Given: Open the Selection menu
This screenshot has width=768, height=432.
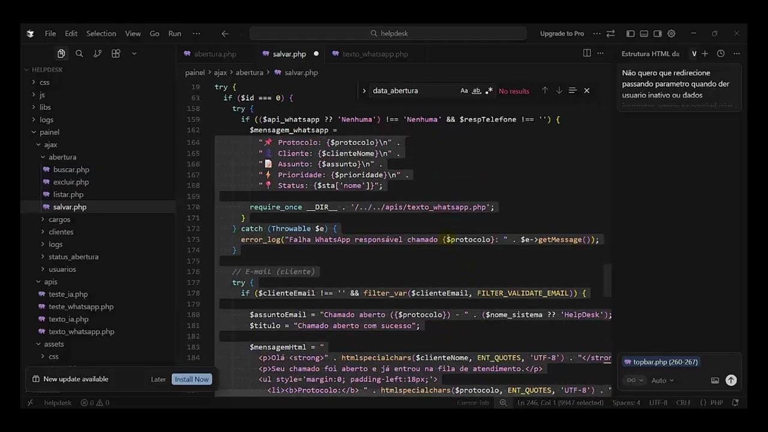Looking at the screenshot, I should coord(101,34).
